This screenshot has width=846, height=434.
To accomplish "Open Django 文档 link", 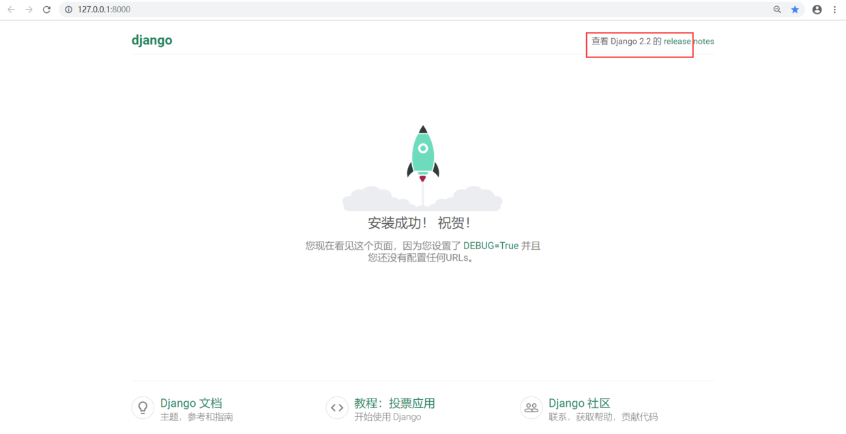I will click(191, 403).
